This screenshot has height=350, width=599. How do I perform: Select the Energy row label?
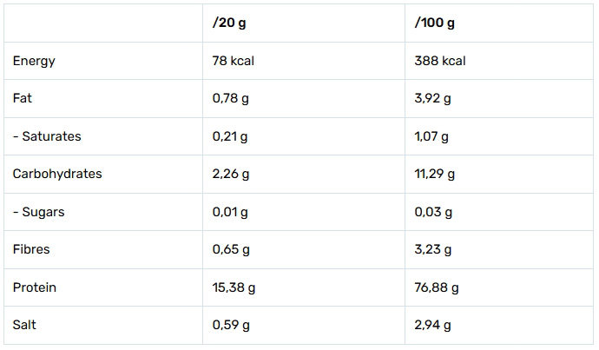pos(35,61)
